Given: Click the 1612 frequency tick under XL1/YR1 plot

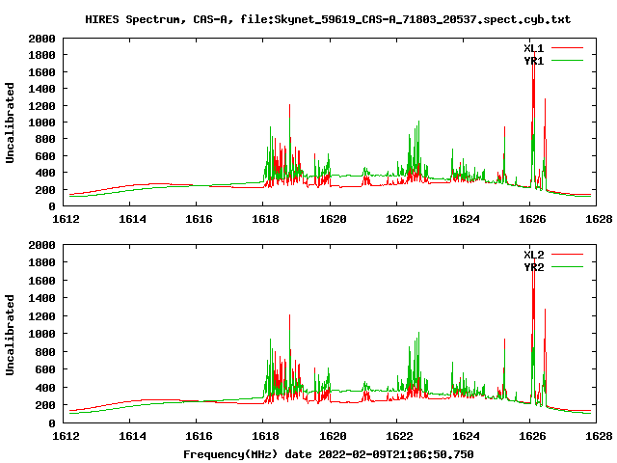Looking at the screenshot, I should click(66, 219).
